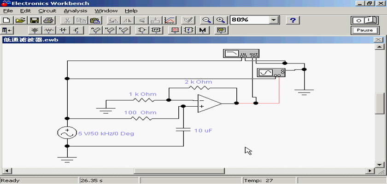The width and height of the screenshot is (387, 184).
Task: Select ground symbol beside oscilloscope
Action: (304, 92)
